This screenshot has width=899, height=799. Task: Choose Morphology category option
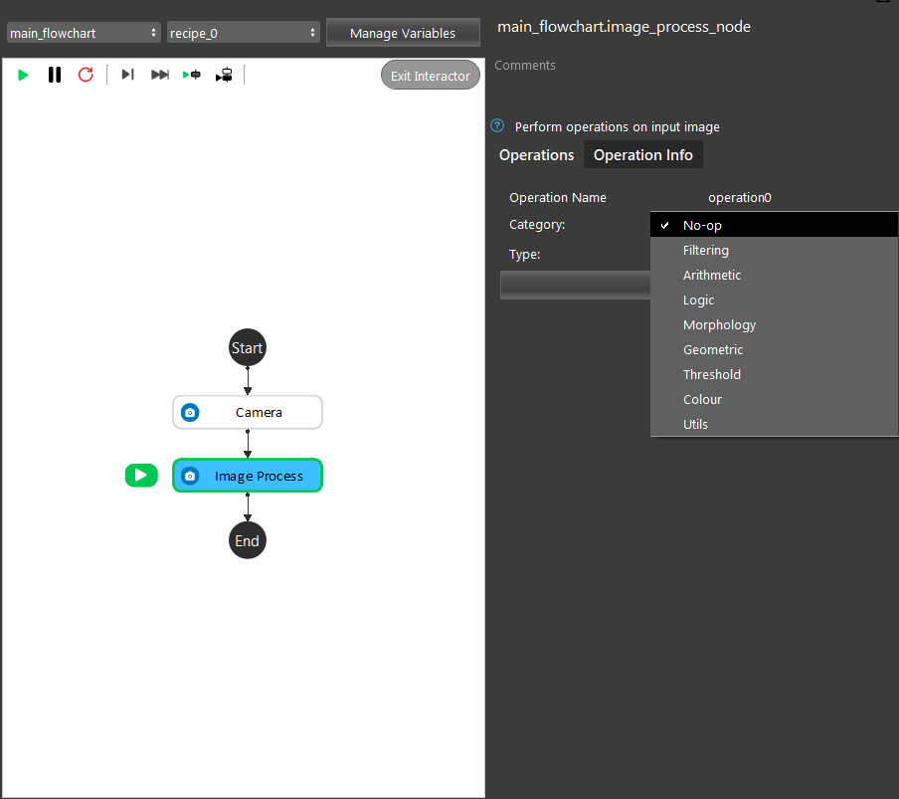click(774, 325)
